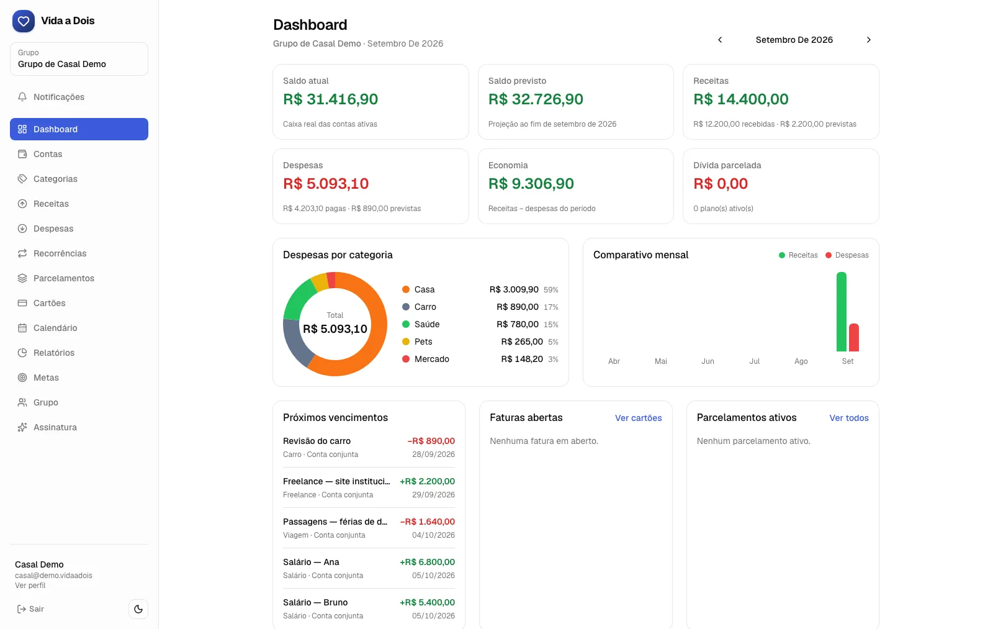993x629 pixels.
Task: Click the Grupo people icon
Action: pos(22,402)
